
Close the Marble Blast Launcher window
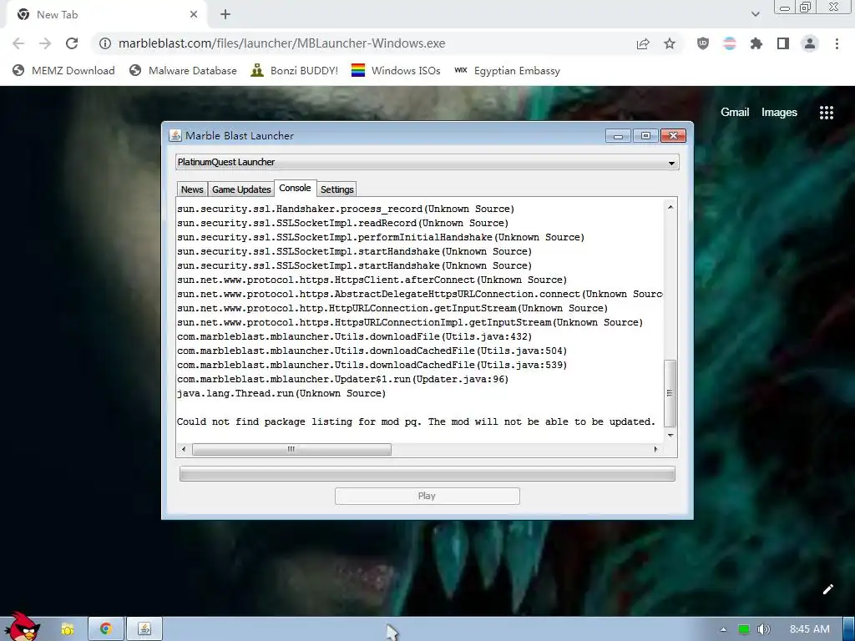(673, 136)
